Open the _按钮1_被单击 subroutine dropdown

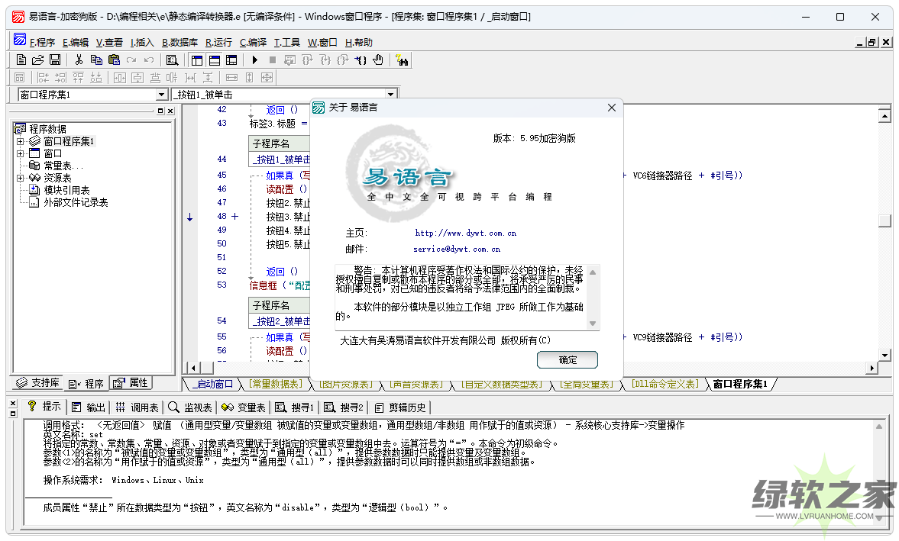coord(390,95)
